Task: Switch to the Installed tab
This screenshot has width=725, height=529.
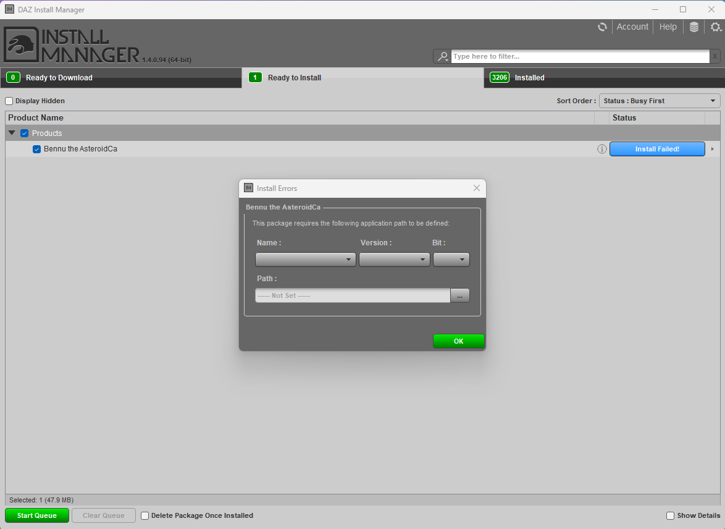Action: (605, 78)
